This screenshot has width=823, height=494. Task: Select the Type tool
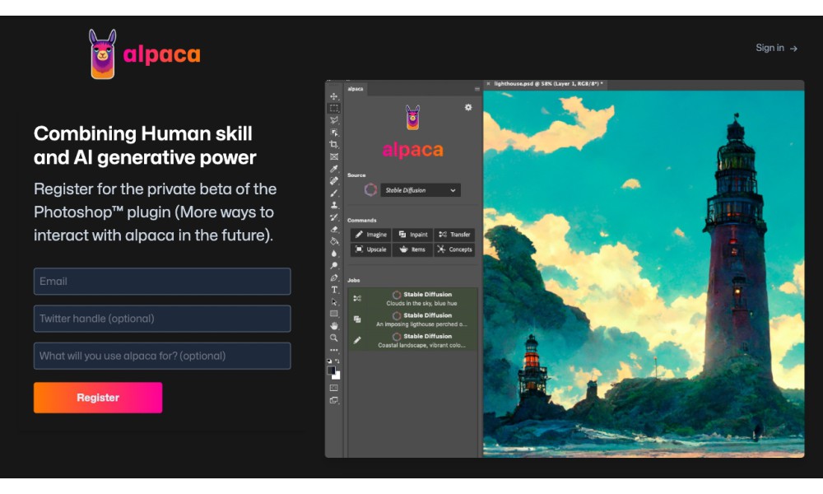point(334,290)
